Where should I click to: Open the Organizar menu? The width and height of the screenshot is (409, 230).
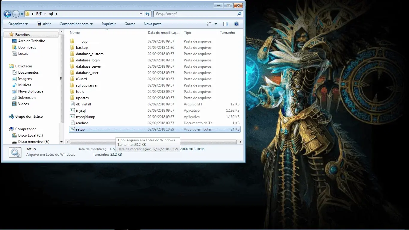[x=18, y=24]
